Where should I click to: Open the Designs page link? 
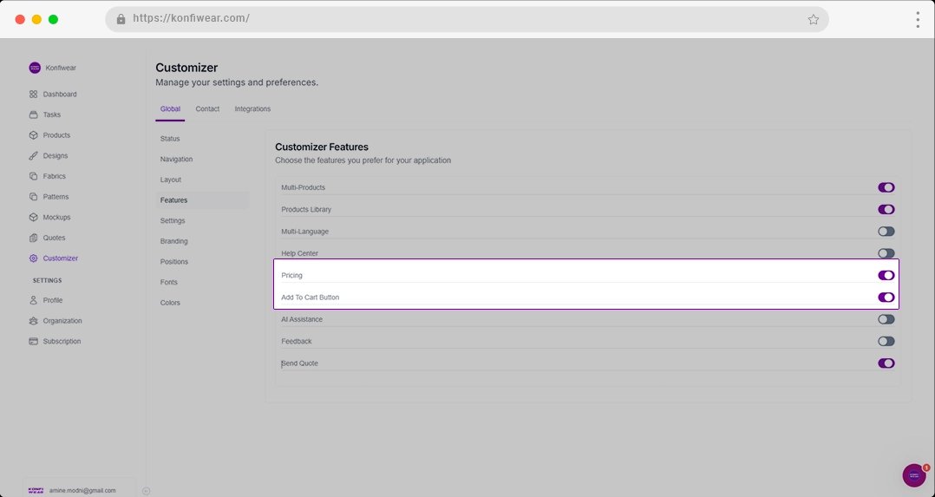pyautogui.click(x=56, y=156)
